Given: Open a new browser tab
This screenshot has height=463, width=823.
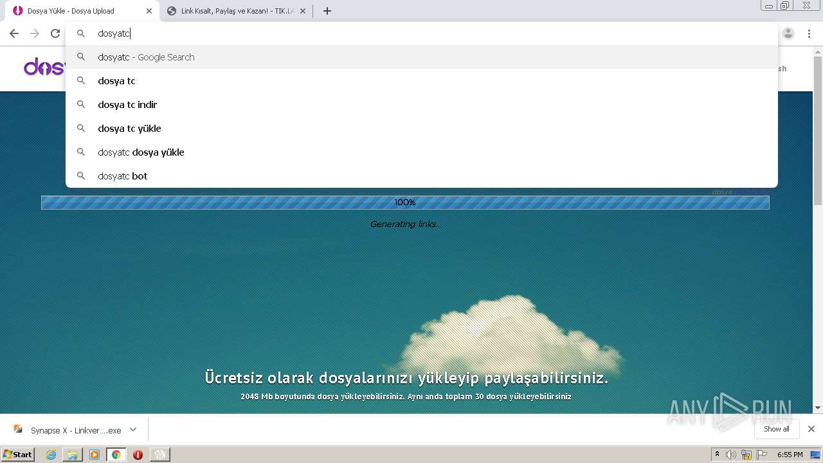Looking at the screenshot, I should pos(327,11).
